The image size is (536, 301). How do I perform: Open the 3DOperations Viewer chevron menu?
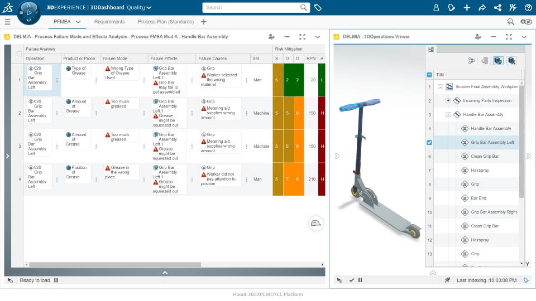click(524, 37)
